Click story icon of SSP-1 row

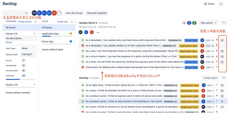[83, 85]
